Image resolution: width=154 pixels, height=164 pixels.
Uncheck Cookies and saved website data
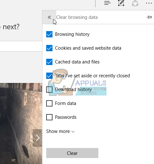[x=49, y=48]
